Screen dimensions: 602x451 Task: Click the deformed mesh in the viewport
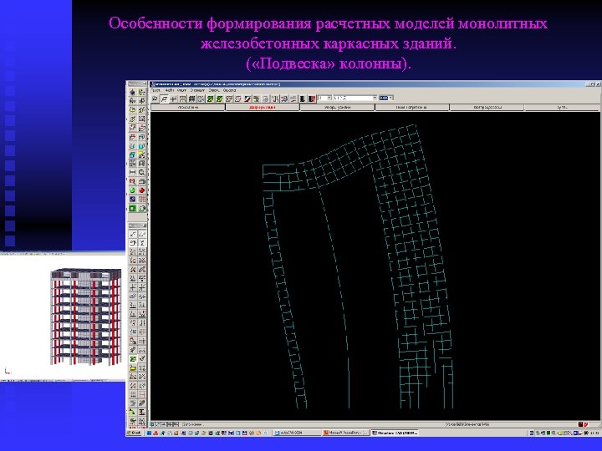click(x=357, y=265)
